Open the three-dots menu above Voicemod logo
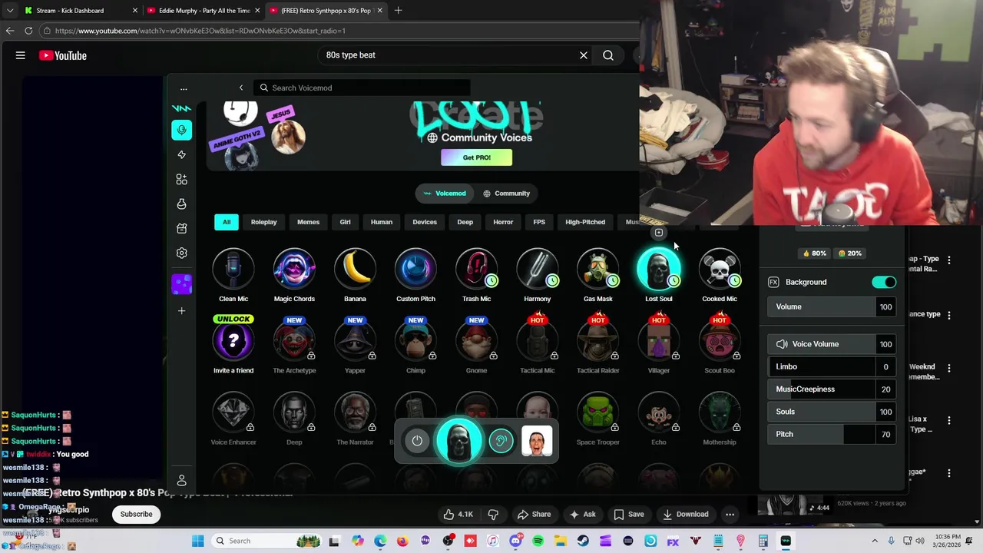This screenshot has height=553, width=983. 184,89
